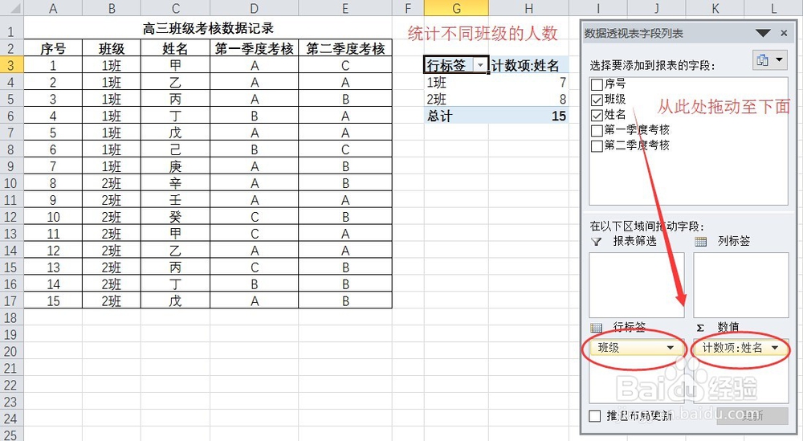
Task: Select the 班级 header cell in column B
Action: coord(112,49)
